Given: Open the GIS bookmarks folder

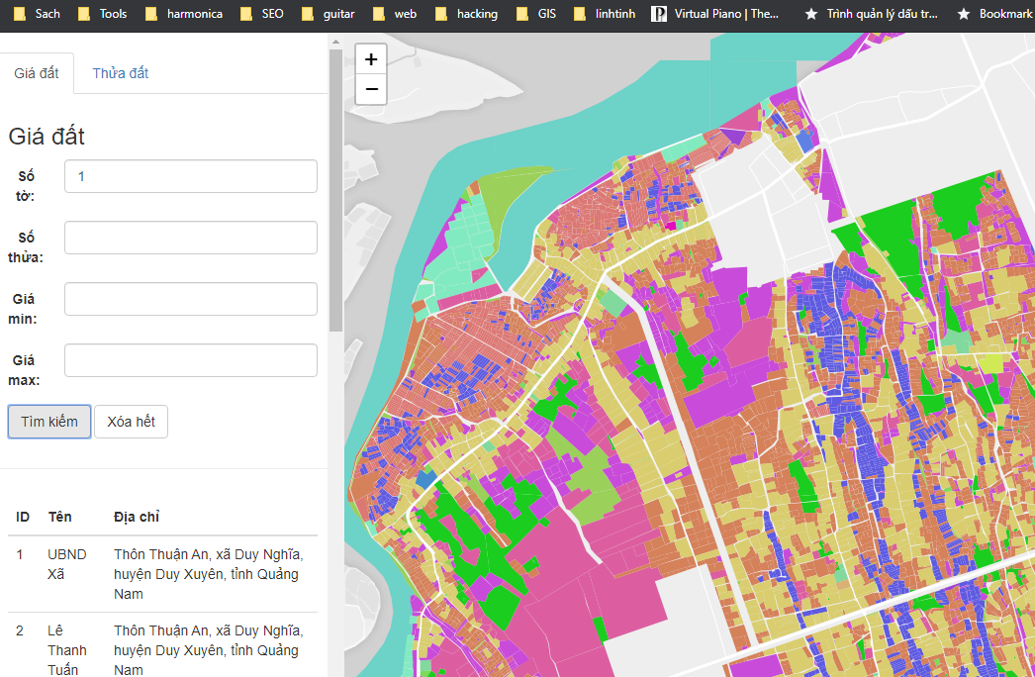Looking at the screenshot, I should point(537,14).
